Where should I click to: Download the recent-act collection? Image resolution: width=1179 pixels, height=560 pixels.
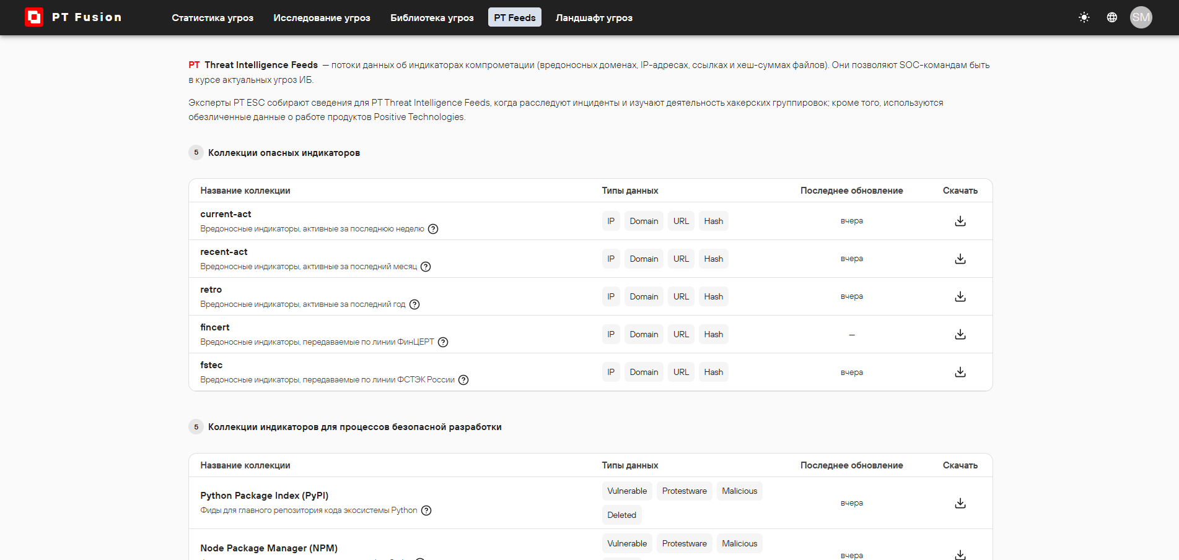tap(960, 259)
